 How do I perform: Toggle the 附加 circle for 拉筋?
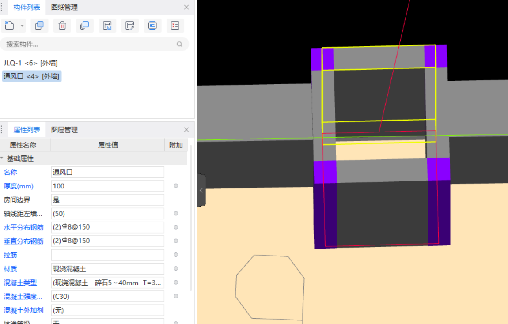click(176, 255)
